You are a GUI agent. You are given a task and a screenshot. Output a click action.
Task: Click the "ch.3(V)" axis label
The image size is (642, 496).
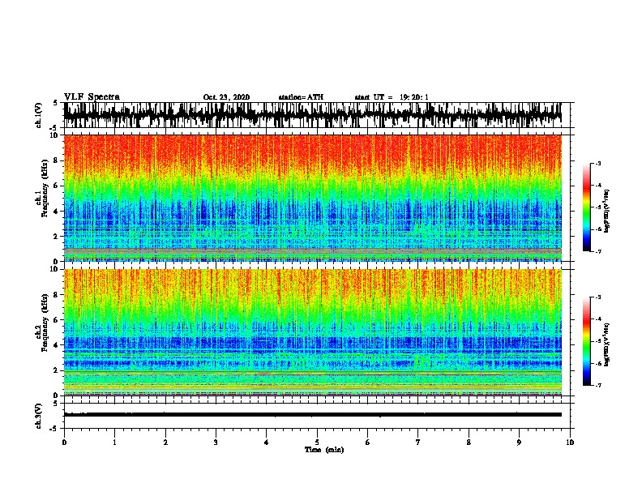[39, 416]
